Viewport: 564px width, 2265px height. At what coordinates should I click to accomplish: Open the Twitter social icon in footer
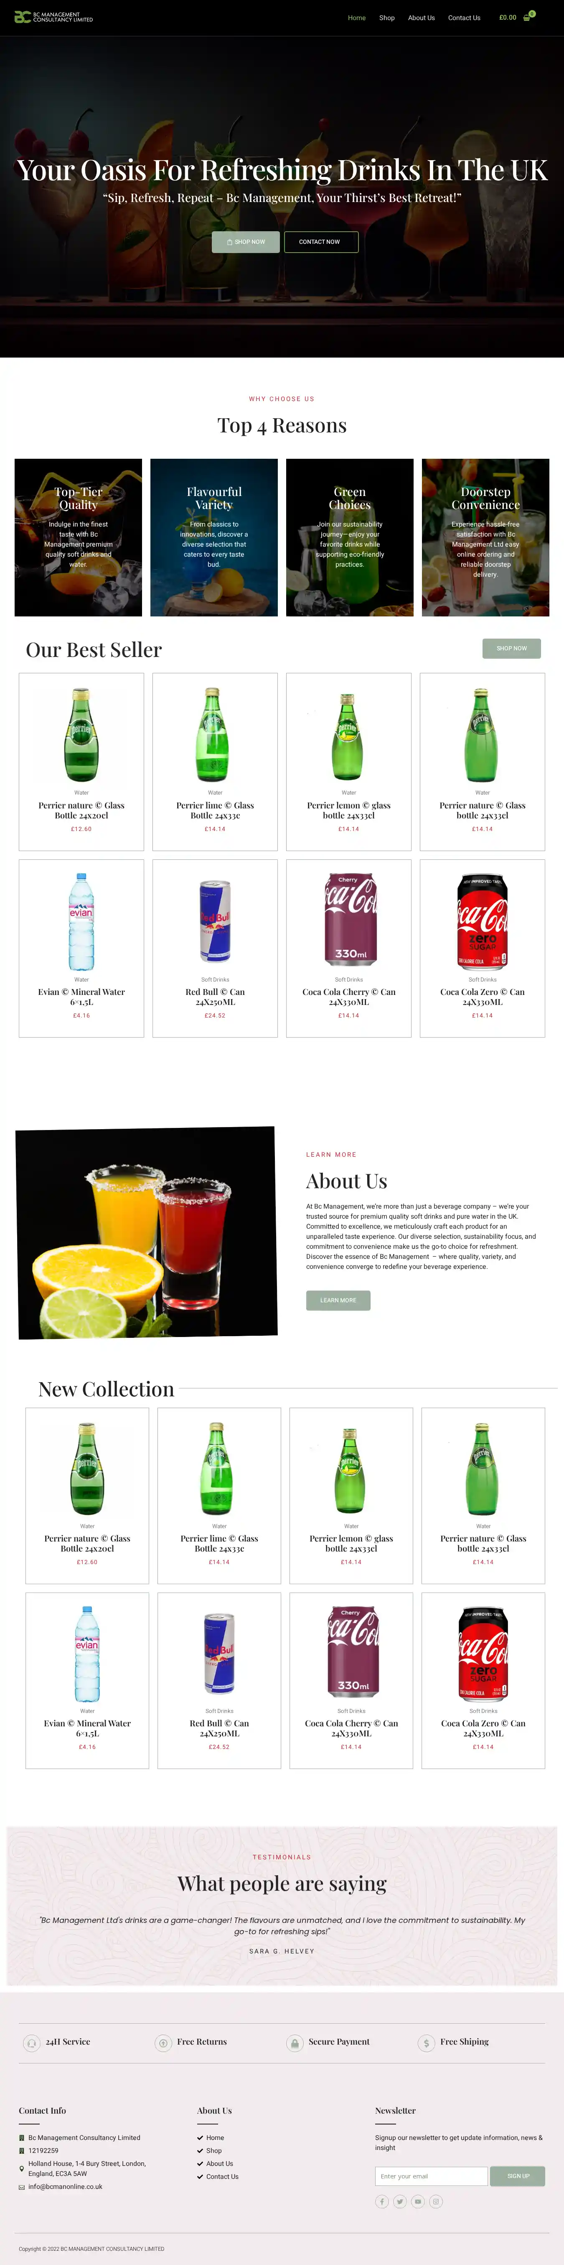pyautogui.click(x=400, y=2201)
